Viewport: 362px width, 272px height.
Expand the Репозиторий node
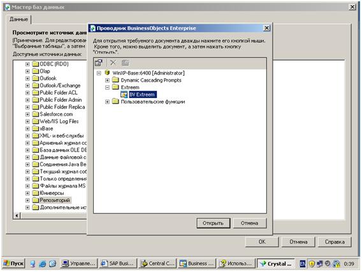[x=27, y=200]
